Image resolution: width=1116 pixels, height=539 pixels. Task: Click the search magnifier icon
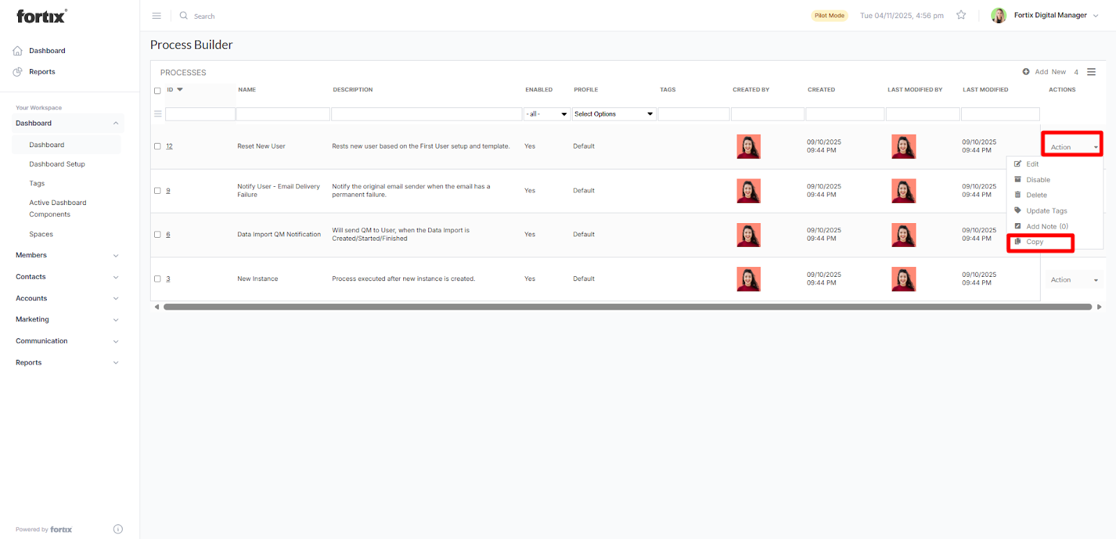(183, 15)
